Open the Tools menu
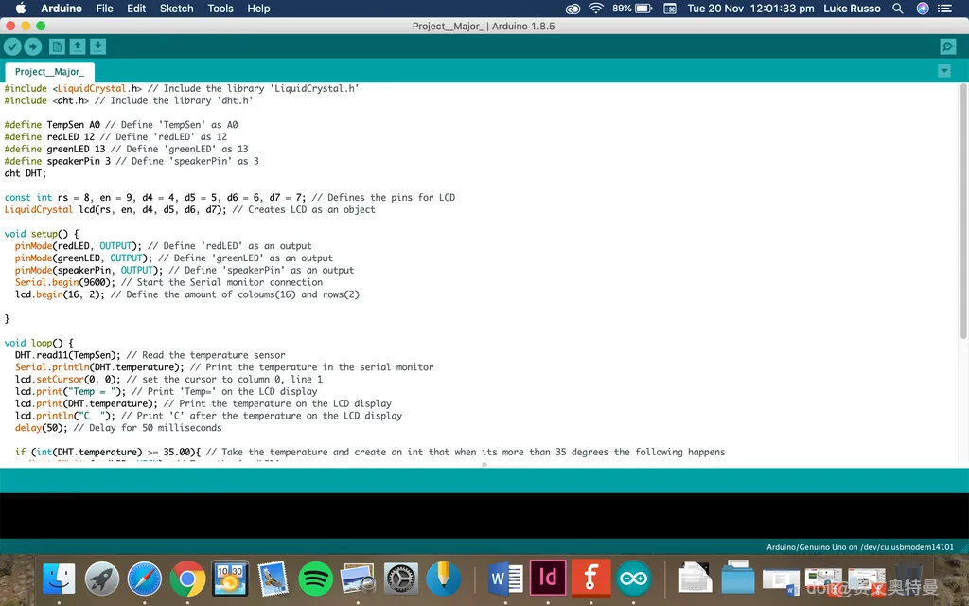This screenshot has height=606, width=969. 220,8
